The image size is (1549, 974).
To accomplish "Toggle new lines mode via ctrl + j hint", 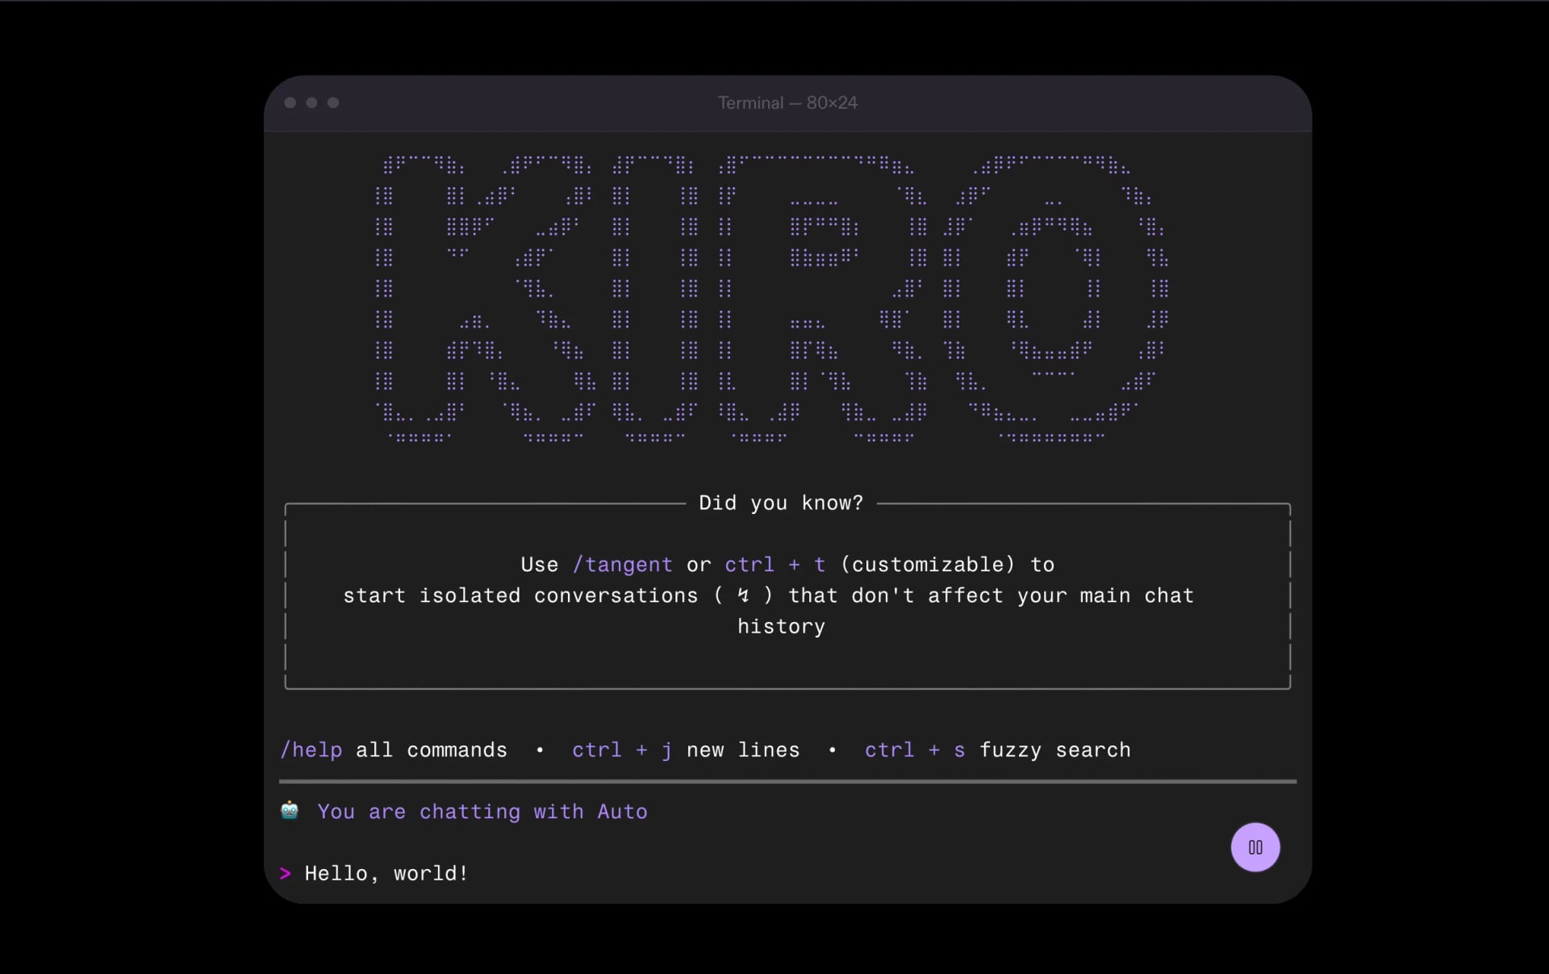I will tap(620, 750).
